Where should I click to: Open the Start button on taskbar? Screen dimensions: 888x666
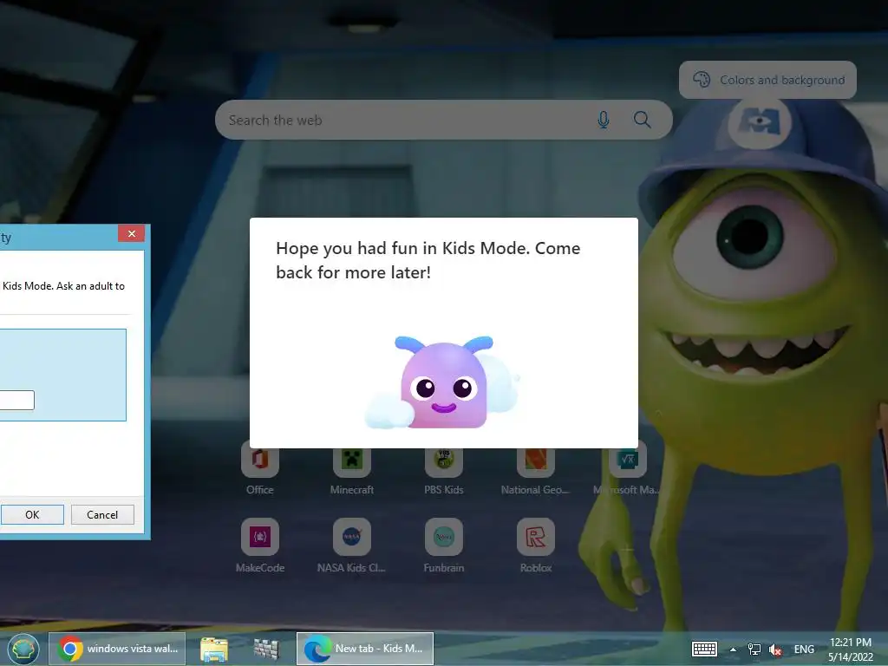tap(23, 649)
